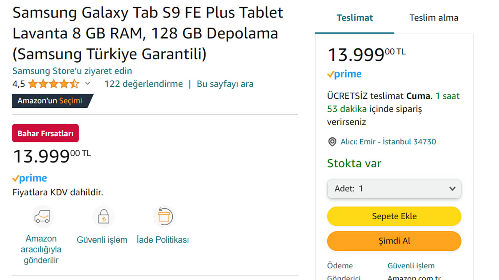Click the Sepete Ekle button
The height and width of the screenshot is (280, 499).
[x=394, y=216]
